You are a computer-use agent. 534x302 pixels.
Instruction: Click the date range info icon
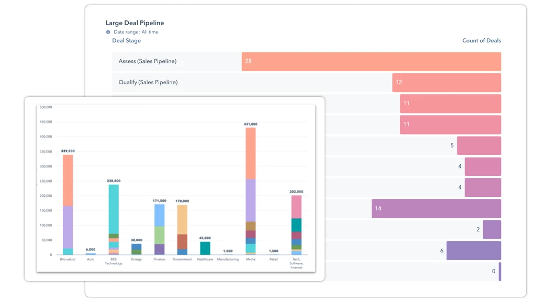pyautogui.click(x=108, y=32)
